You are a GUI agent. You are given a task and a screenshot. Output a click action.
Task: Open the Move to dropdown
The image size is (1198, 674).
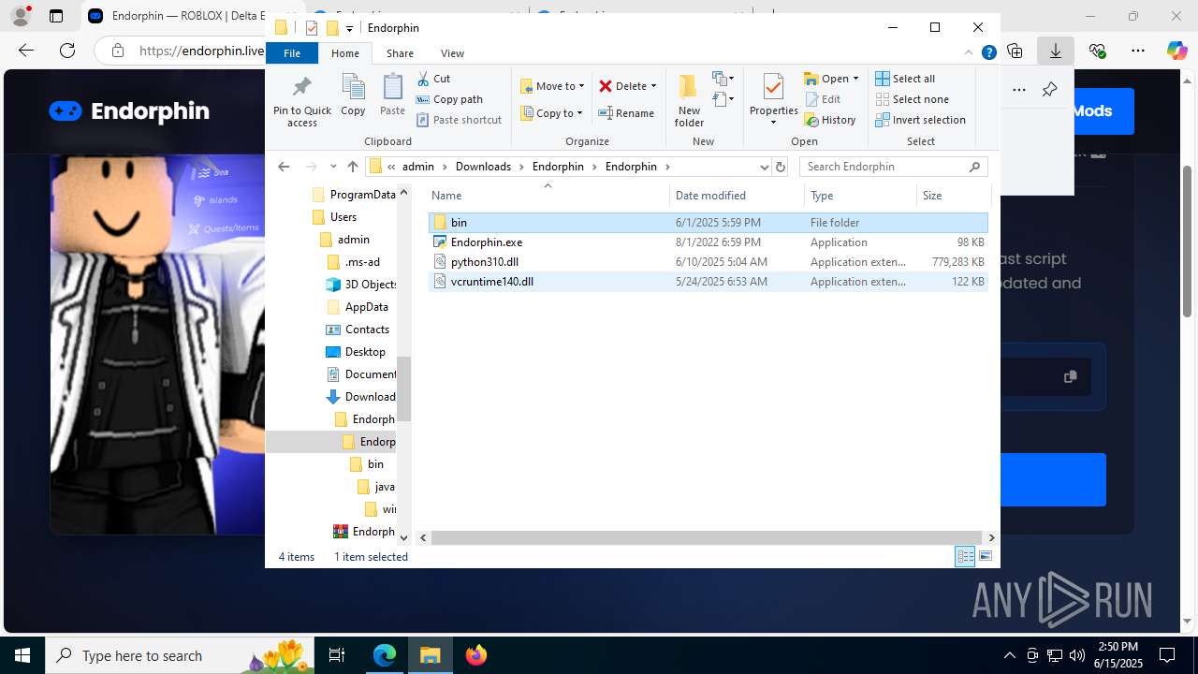(552, 86)
